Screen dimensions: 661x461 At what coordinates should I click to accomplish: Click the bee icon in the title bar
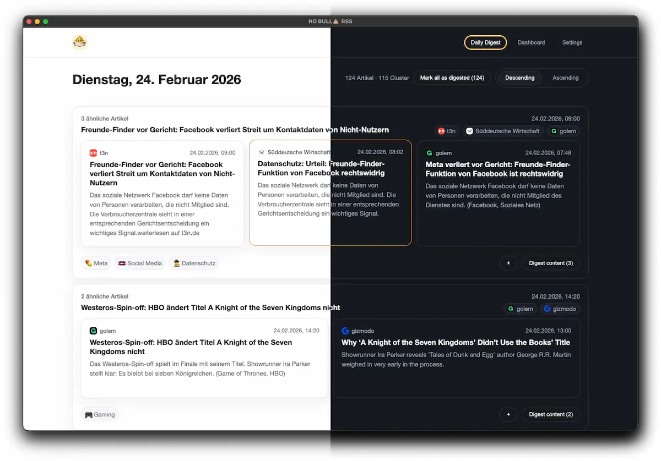334,21
